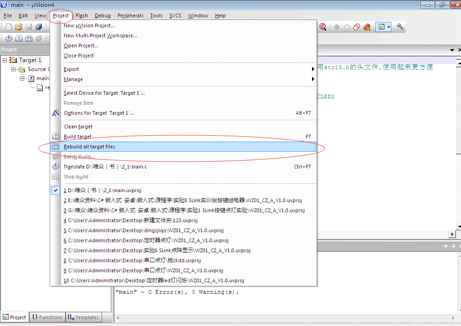Choose Rebuild all target files
The width and height of the screenshot is (461, 326).
point(184,147)
